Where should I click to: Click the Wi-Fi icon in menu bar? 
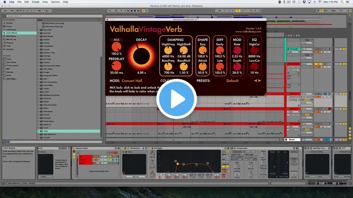320,2
